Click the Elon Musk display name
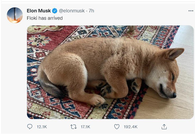Image resolution: width=195 pixels, height=134 pixels. click(x=39, y=11)
